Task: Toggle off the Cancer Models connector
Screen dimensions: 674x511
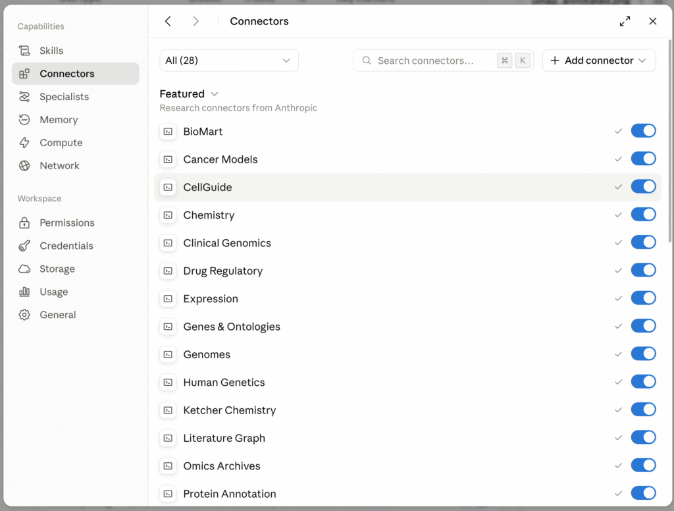Action: click(643, 159)
